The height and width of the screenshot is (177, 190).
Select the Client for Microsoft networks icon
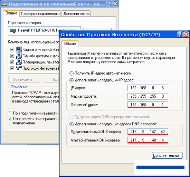(x=19, y=49)
